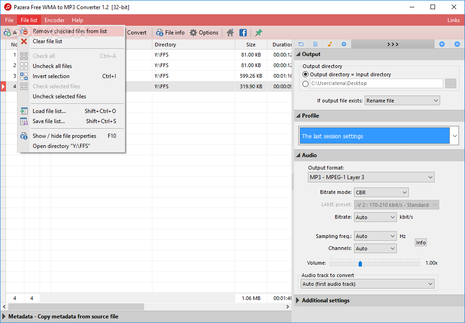
Task: Open the Output format dropdown
Action: (x=371, y=177)
